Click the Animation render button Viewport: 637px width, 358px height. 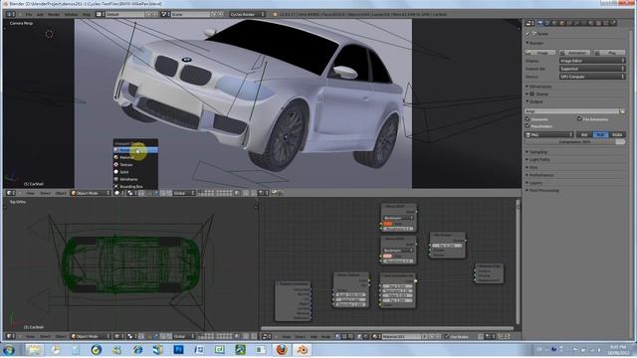(x=574, y=53)
